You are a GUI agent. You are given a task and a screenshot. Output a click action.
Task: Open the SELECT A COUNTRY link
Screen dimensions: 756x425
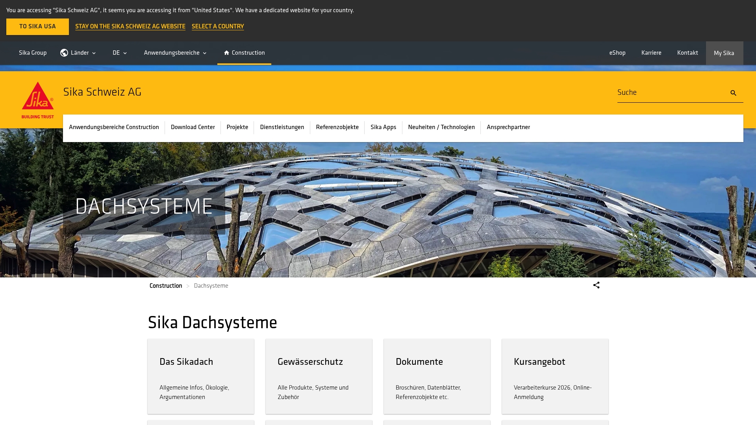tap(218, 26)
